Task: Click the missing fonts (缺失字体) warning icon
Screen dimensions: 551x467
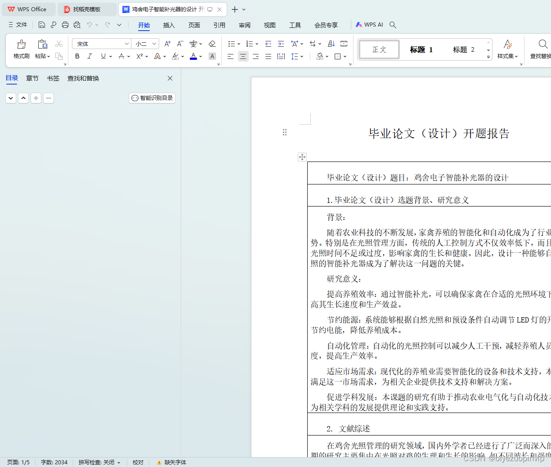Action: 159,463
